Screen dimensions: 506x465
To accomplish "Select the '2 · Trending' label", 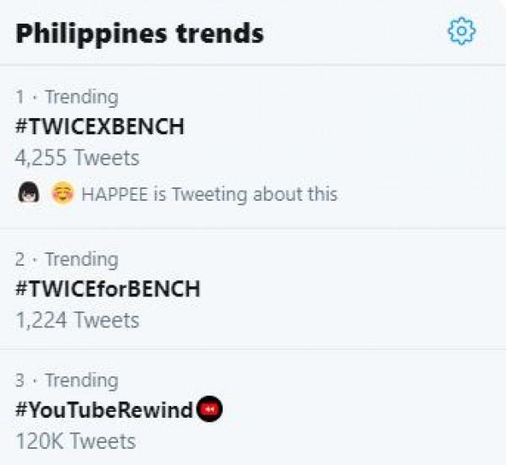I will click(x=67, y=259).
